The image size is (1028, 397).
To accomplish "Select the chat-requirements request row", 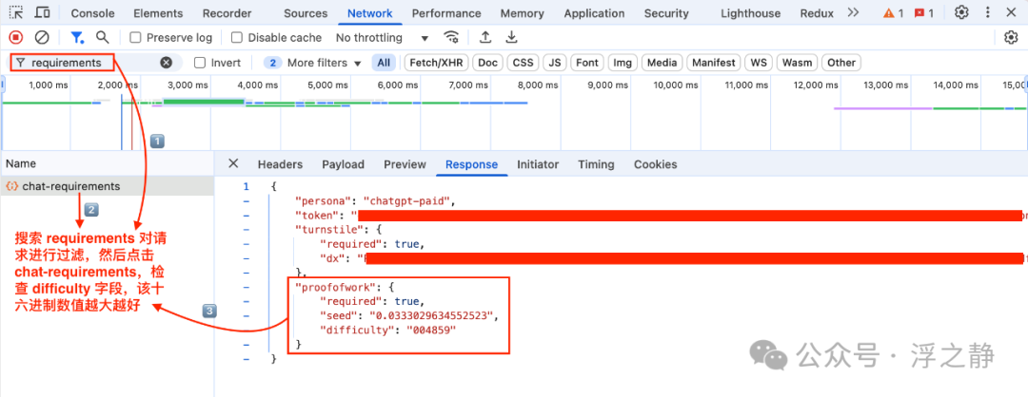I will tap(71, 186).
